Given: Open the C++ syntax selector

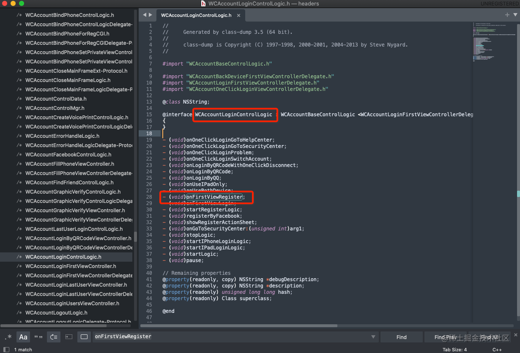Looking at the screenshot, I should 497,350.
